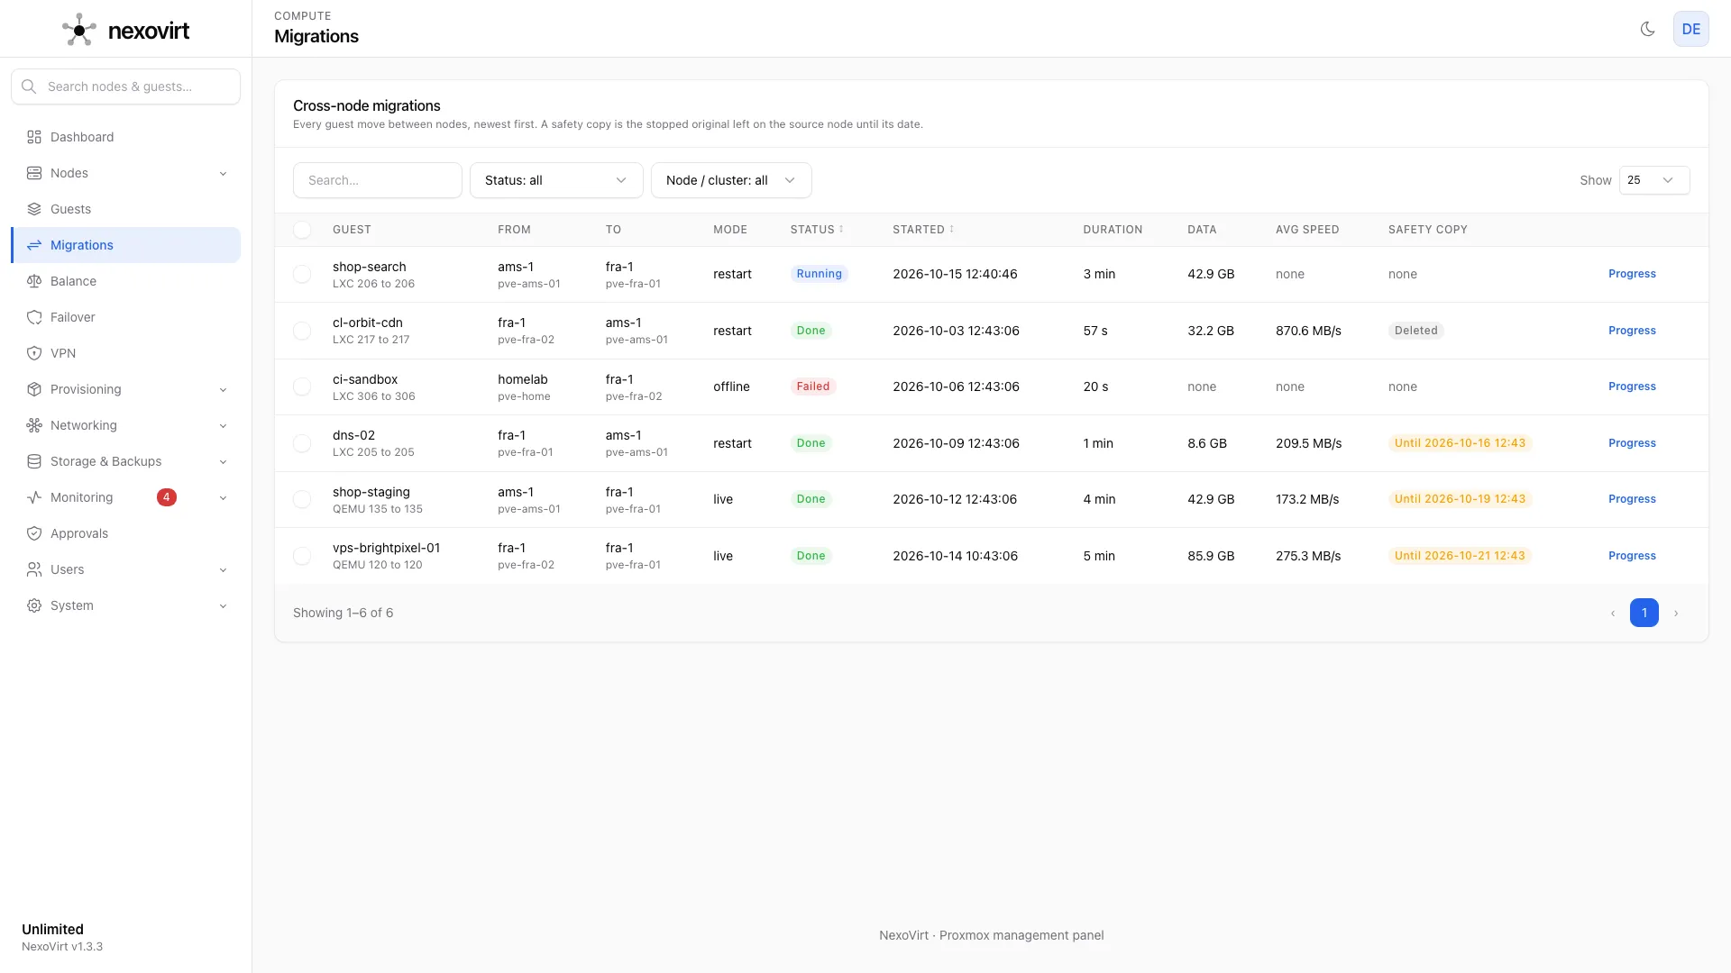Click the Running status badge for shop-search
This screenshot has width=1731, height=973.
pos(819,274)
